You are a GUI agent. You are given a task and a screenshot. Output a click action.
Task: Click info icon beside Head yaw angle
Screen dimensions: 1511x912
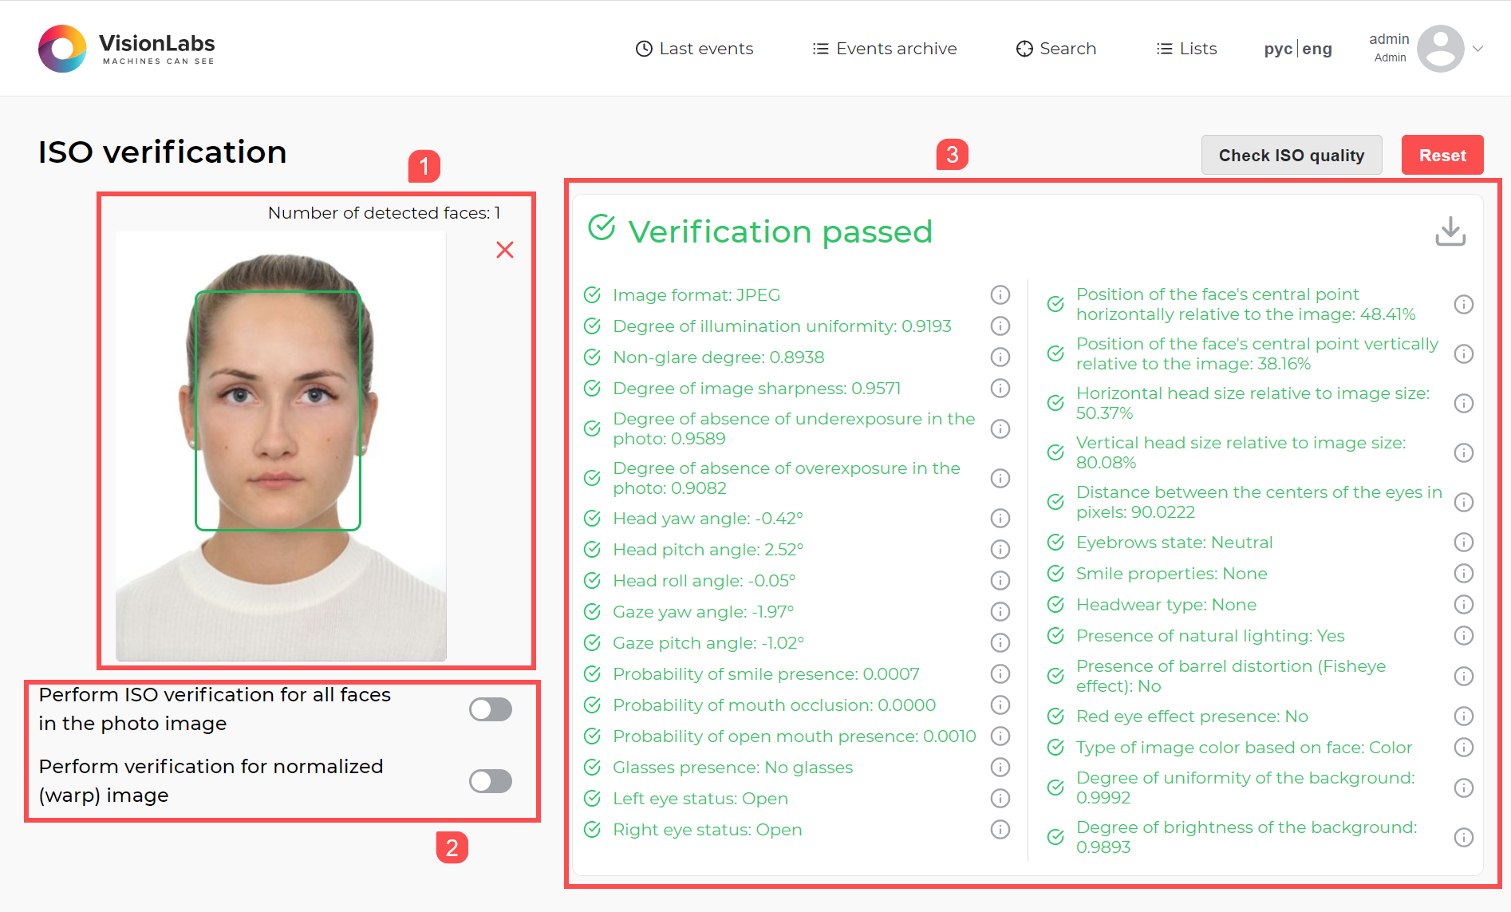tap(1000, 518)
